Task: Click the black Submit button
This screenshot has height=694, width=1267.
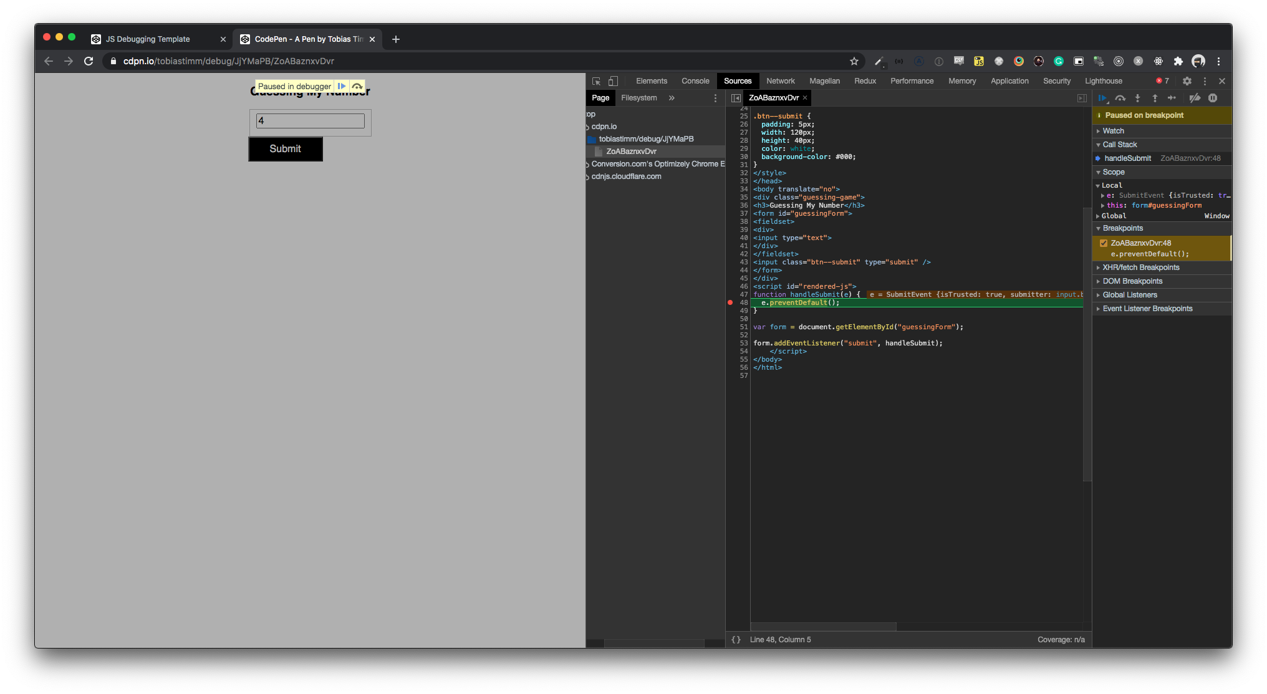Action: (286, 149)
